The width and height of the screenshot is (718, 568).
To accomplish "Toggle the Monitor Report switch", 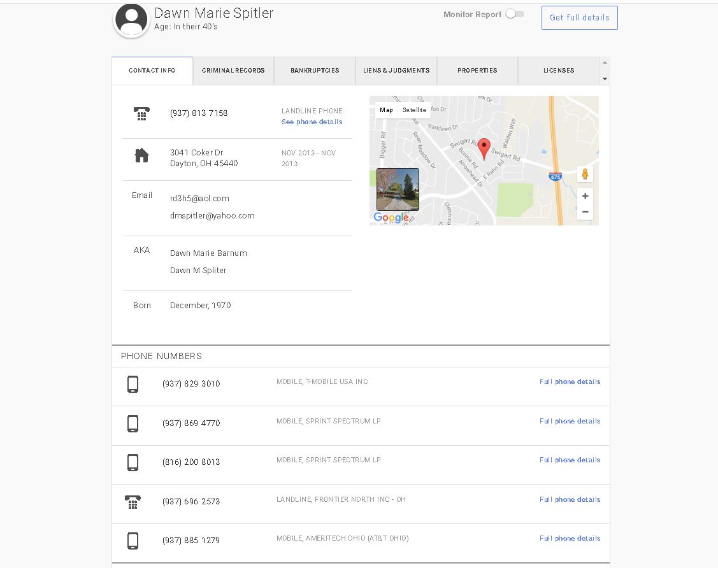I will coord(515,14).
